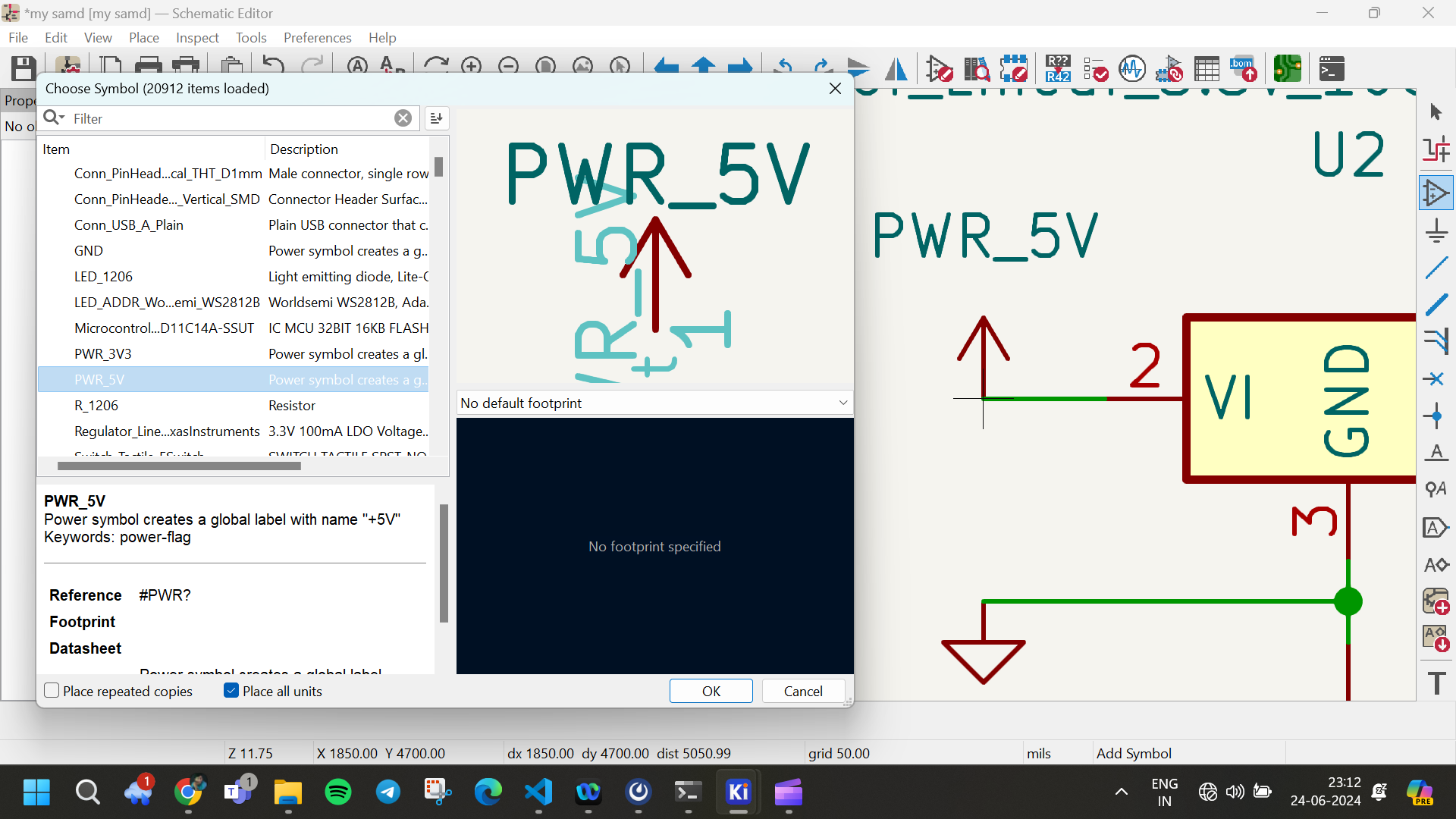Select the Add Power Symbol tool
1456x819 pixels.
1436,231
